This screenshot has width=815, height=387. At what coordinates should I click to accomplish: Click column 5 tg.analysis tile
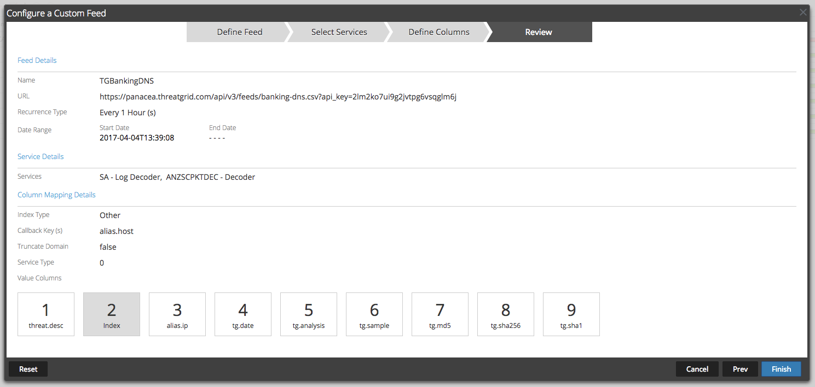[x=309, y=314]
